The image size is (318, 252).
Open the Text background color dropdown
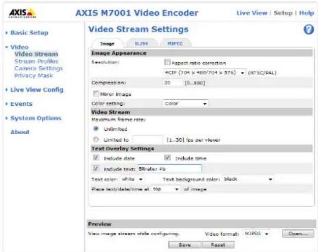tap(248, 179)
